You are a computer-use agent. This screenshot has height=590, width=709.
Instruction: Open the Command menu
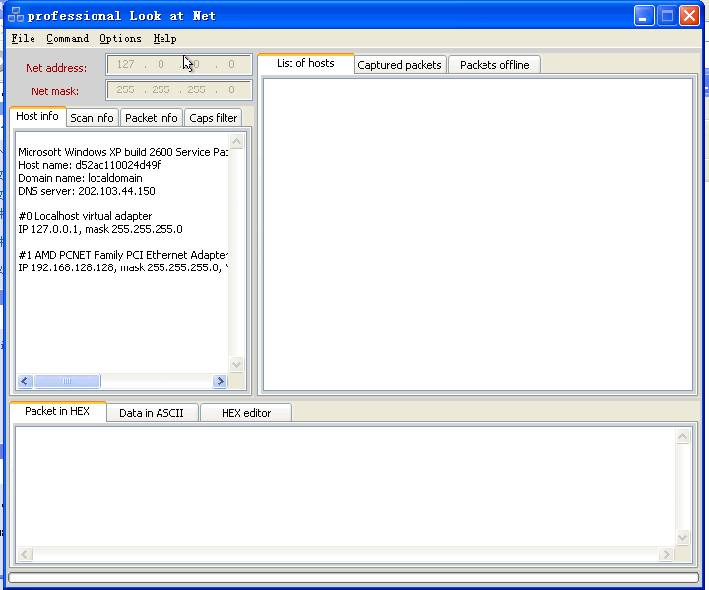pos(67,38)
